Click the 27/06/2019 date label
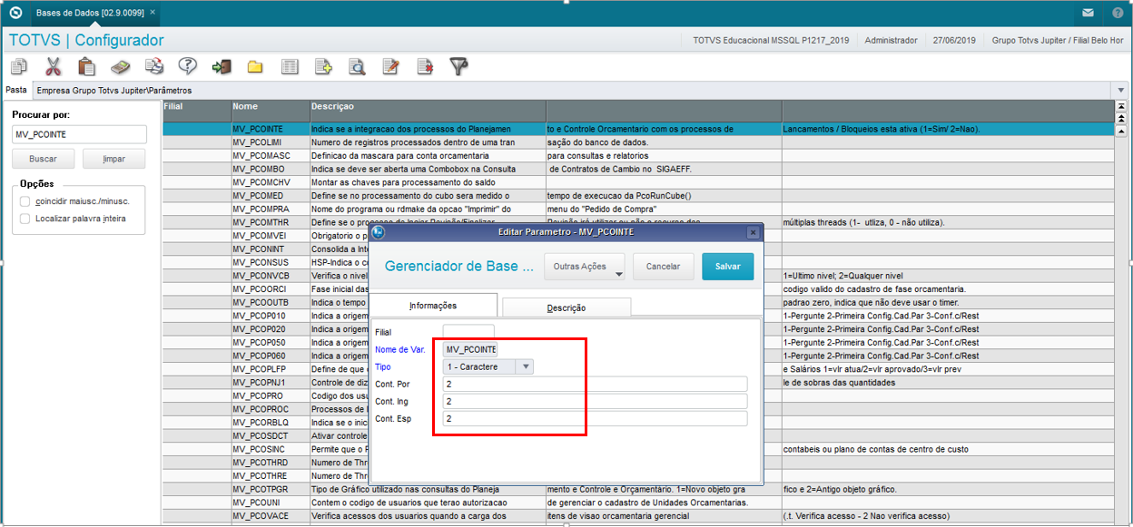The image size is (1133, 527). pos(953,41)
